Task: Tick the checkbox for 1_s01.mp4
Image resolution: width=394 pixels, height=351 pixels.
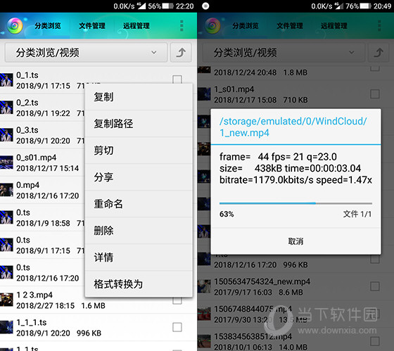Action: tap(375, 94)
